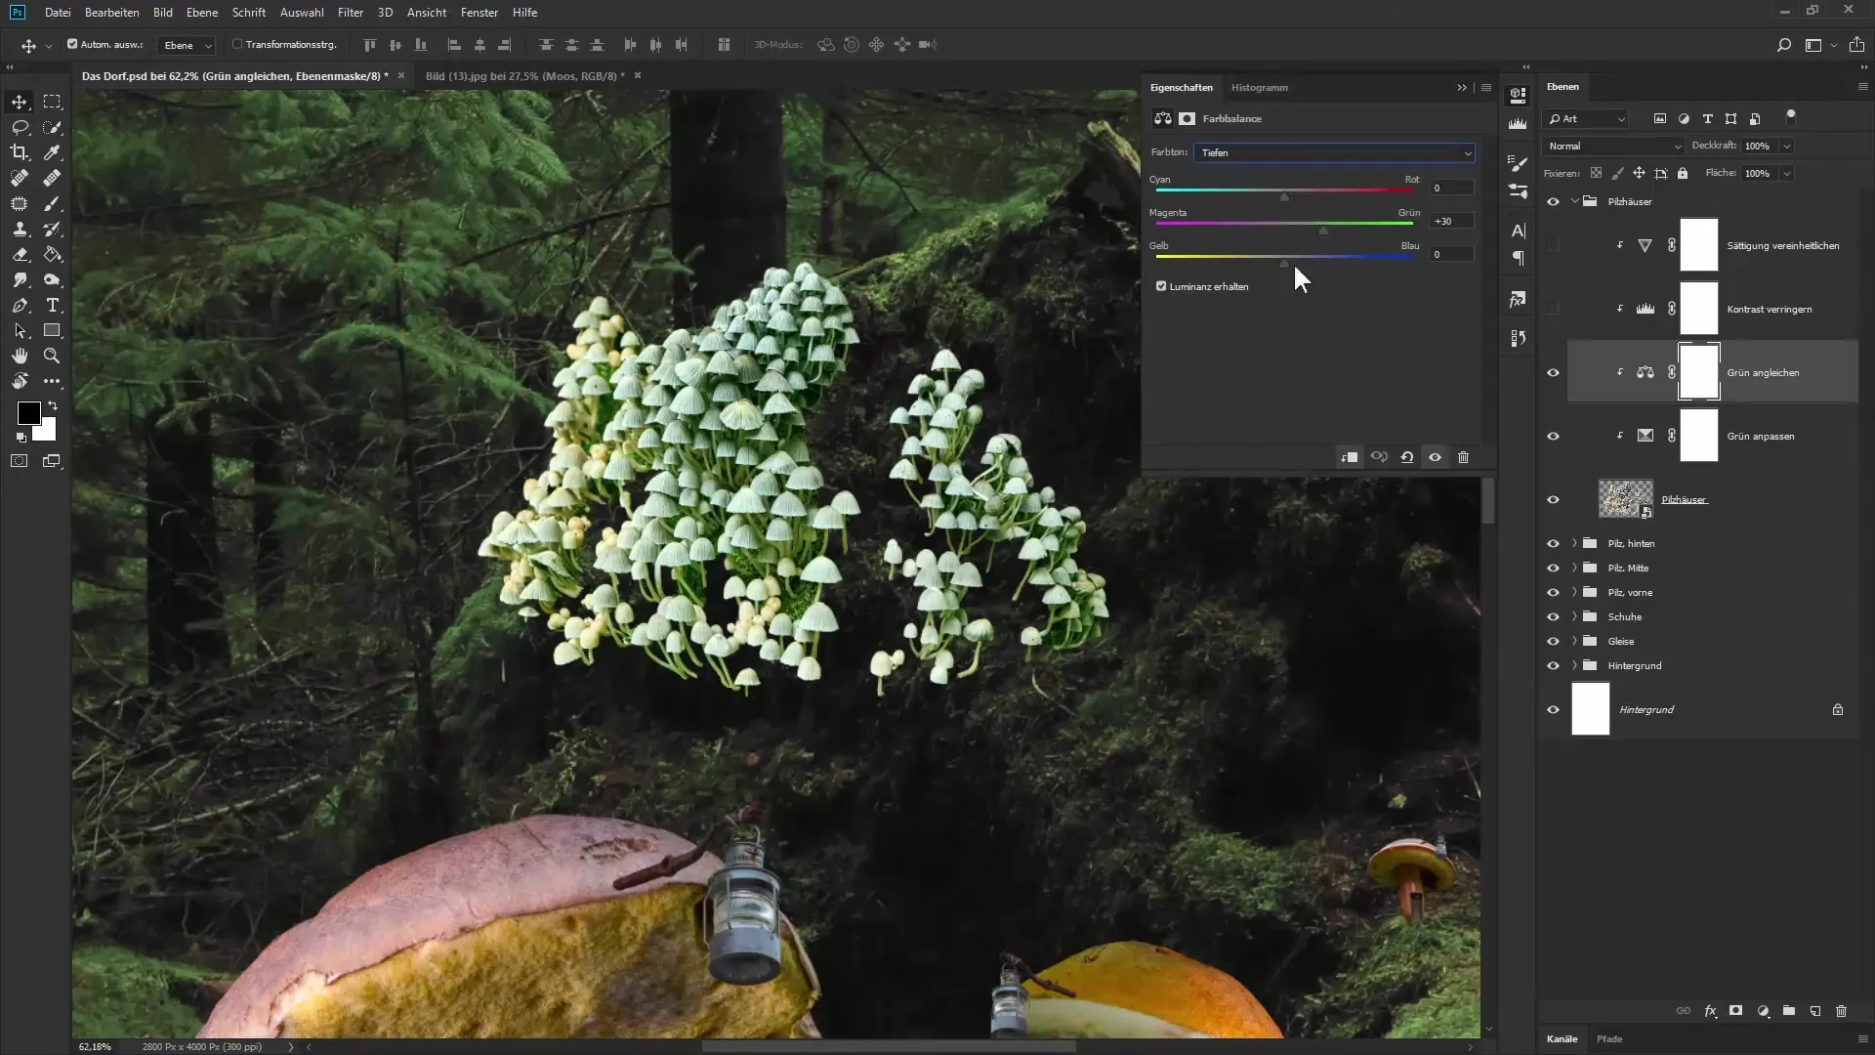Delete the adjustment layer from Properties panel
This screenshot has height=1055, width=1875.
[1463, 457]
